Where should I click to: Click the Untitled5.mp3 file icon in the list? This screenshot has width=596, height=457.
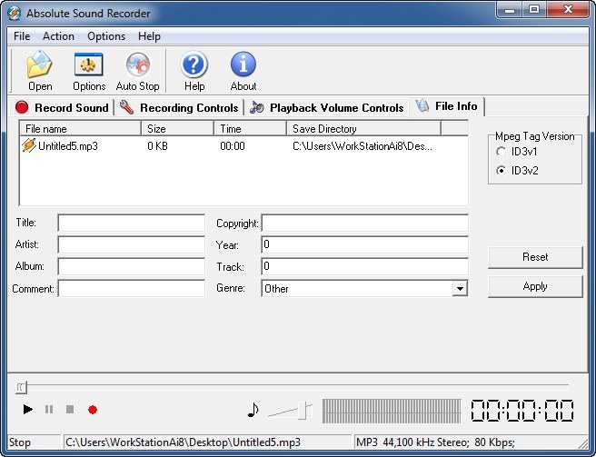[x=29, y=145]
